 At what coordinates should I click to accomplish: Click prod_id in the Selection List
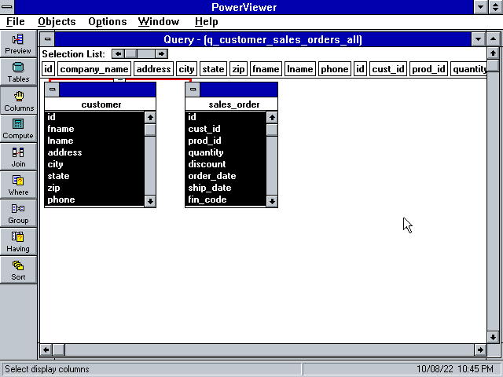pyautogui.click(x=428, y=69)
